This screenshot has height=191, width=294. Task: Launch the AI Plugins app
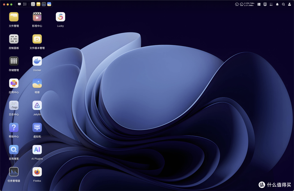coord(37,150)
